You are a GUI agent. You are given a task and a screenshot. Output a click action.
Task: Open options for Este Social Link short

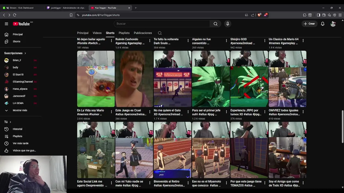pyautogui.click(x=111, y=183)
